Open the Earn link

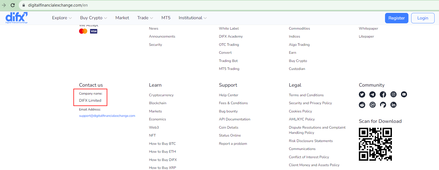[292, 53]
